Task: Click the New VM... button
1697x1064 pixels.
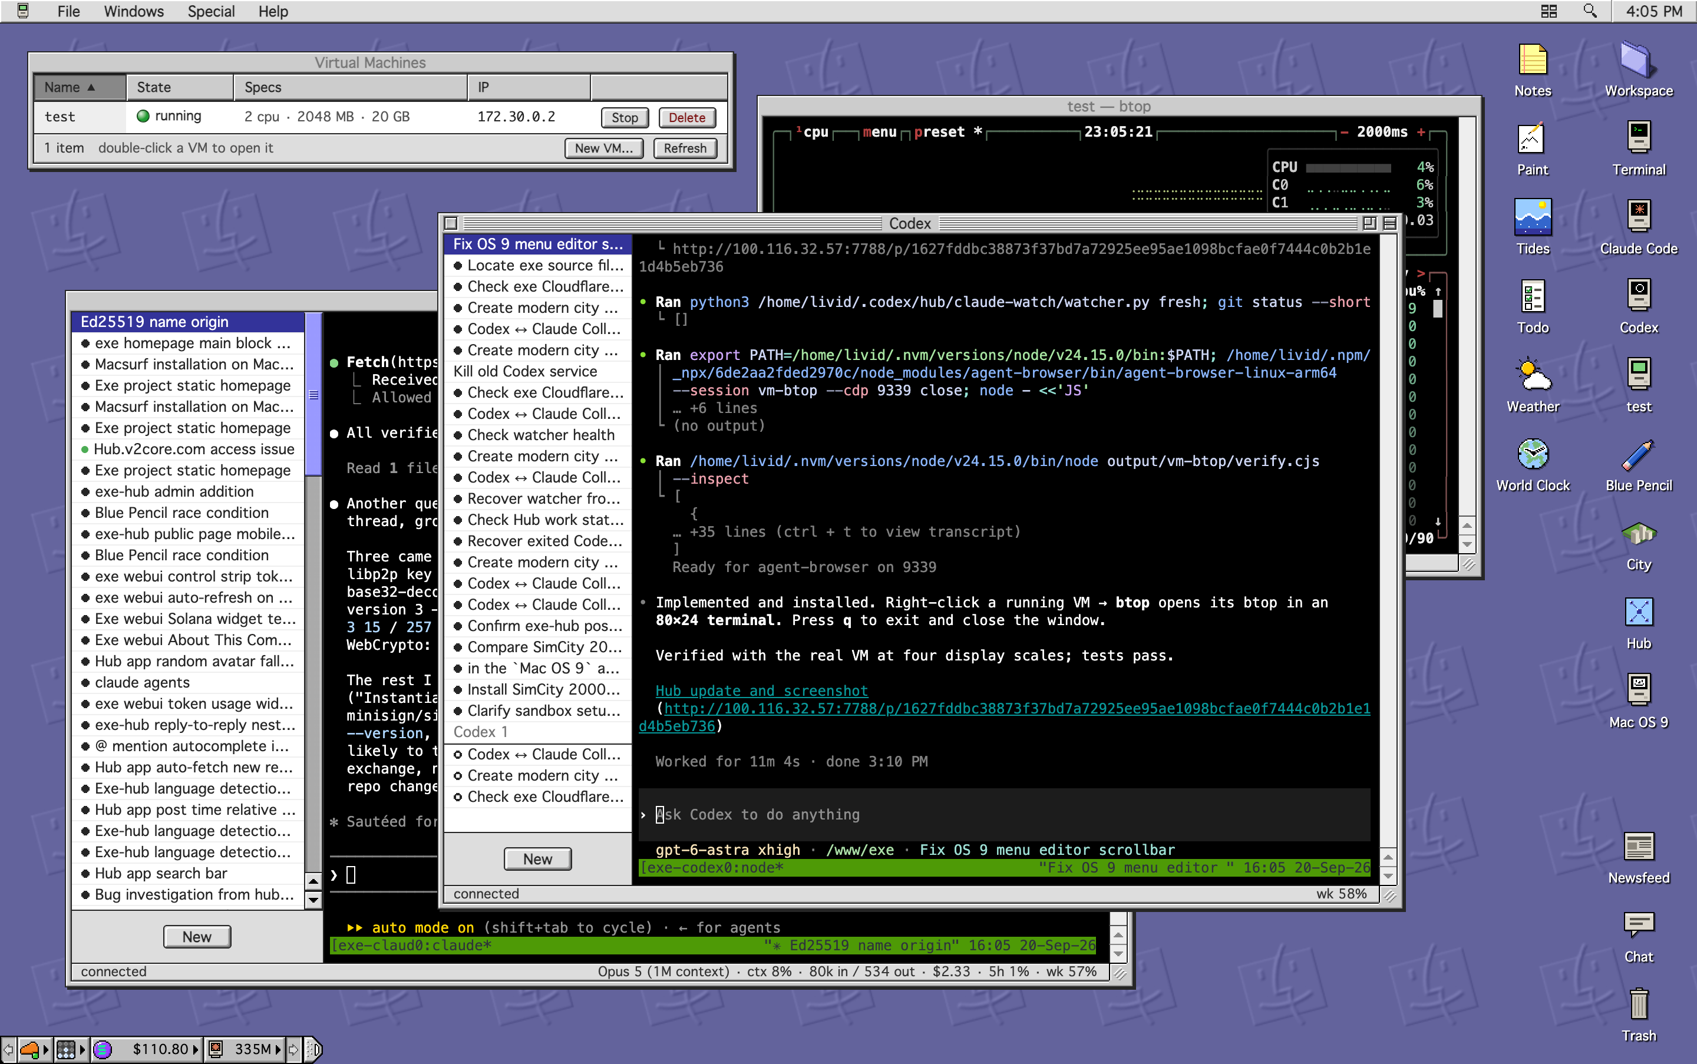Action: (x=603, y=148)
